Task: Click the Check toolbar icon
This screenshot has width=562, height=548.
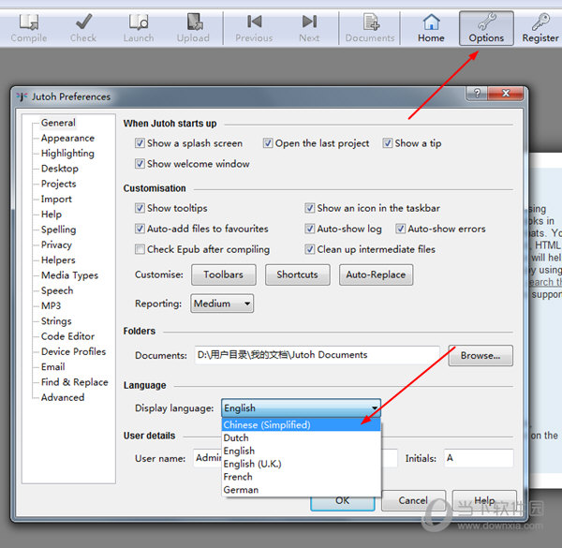Action: point(83,28)
